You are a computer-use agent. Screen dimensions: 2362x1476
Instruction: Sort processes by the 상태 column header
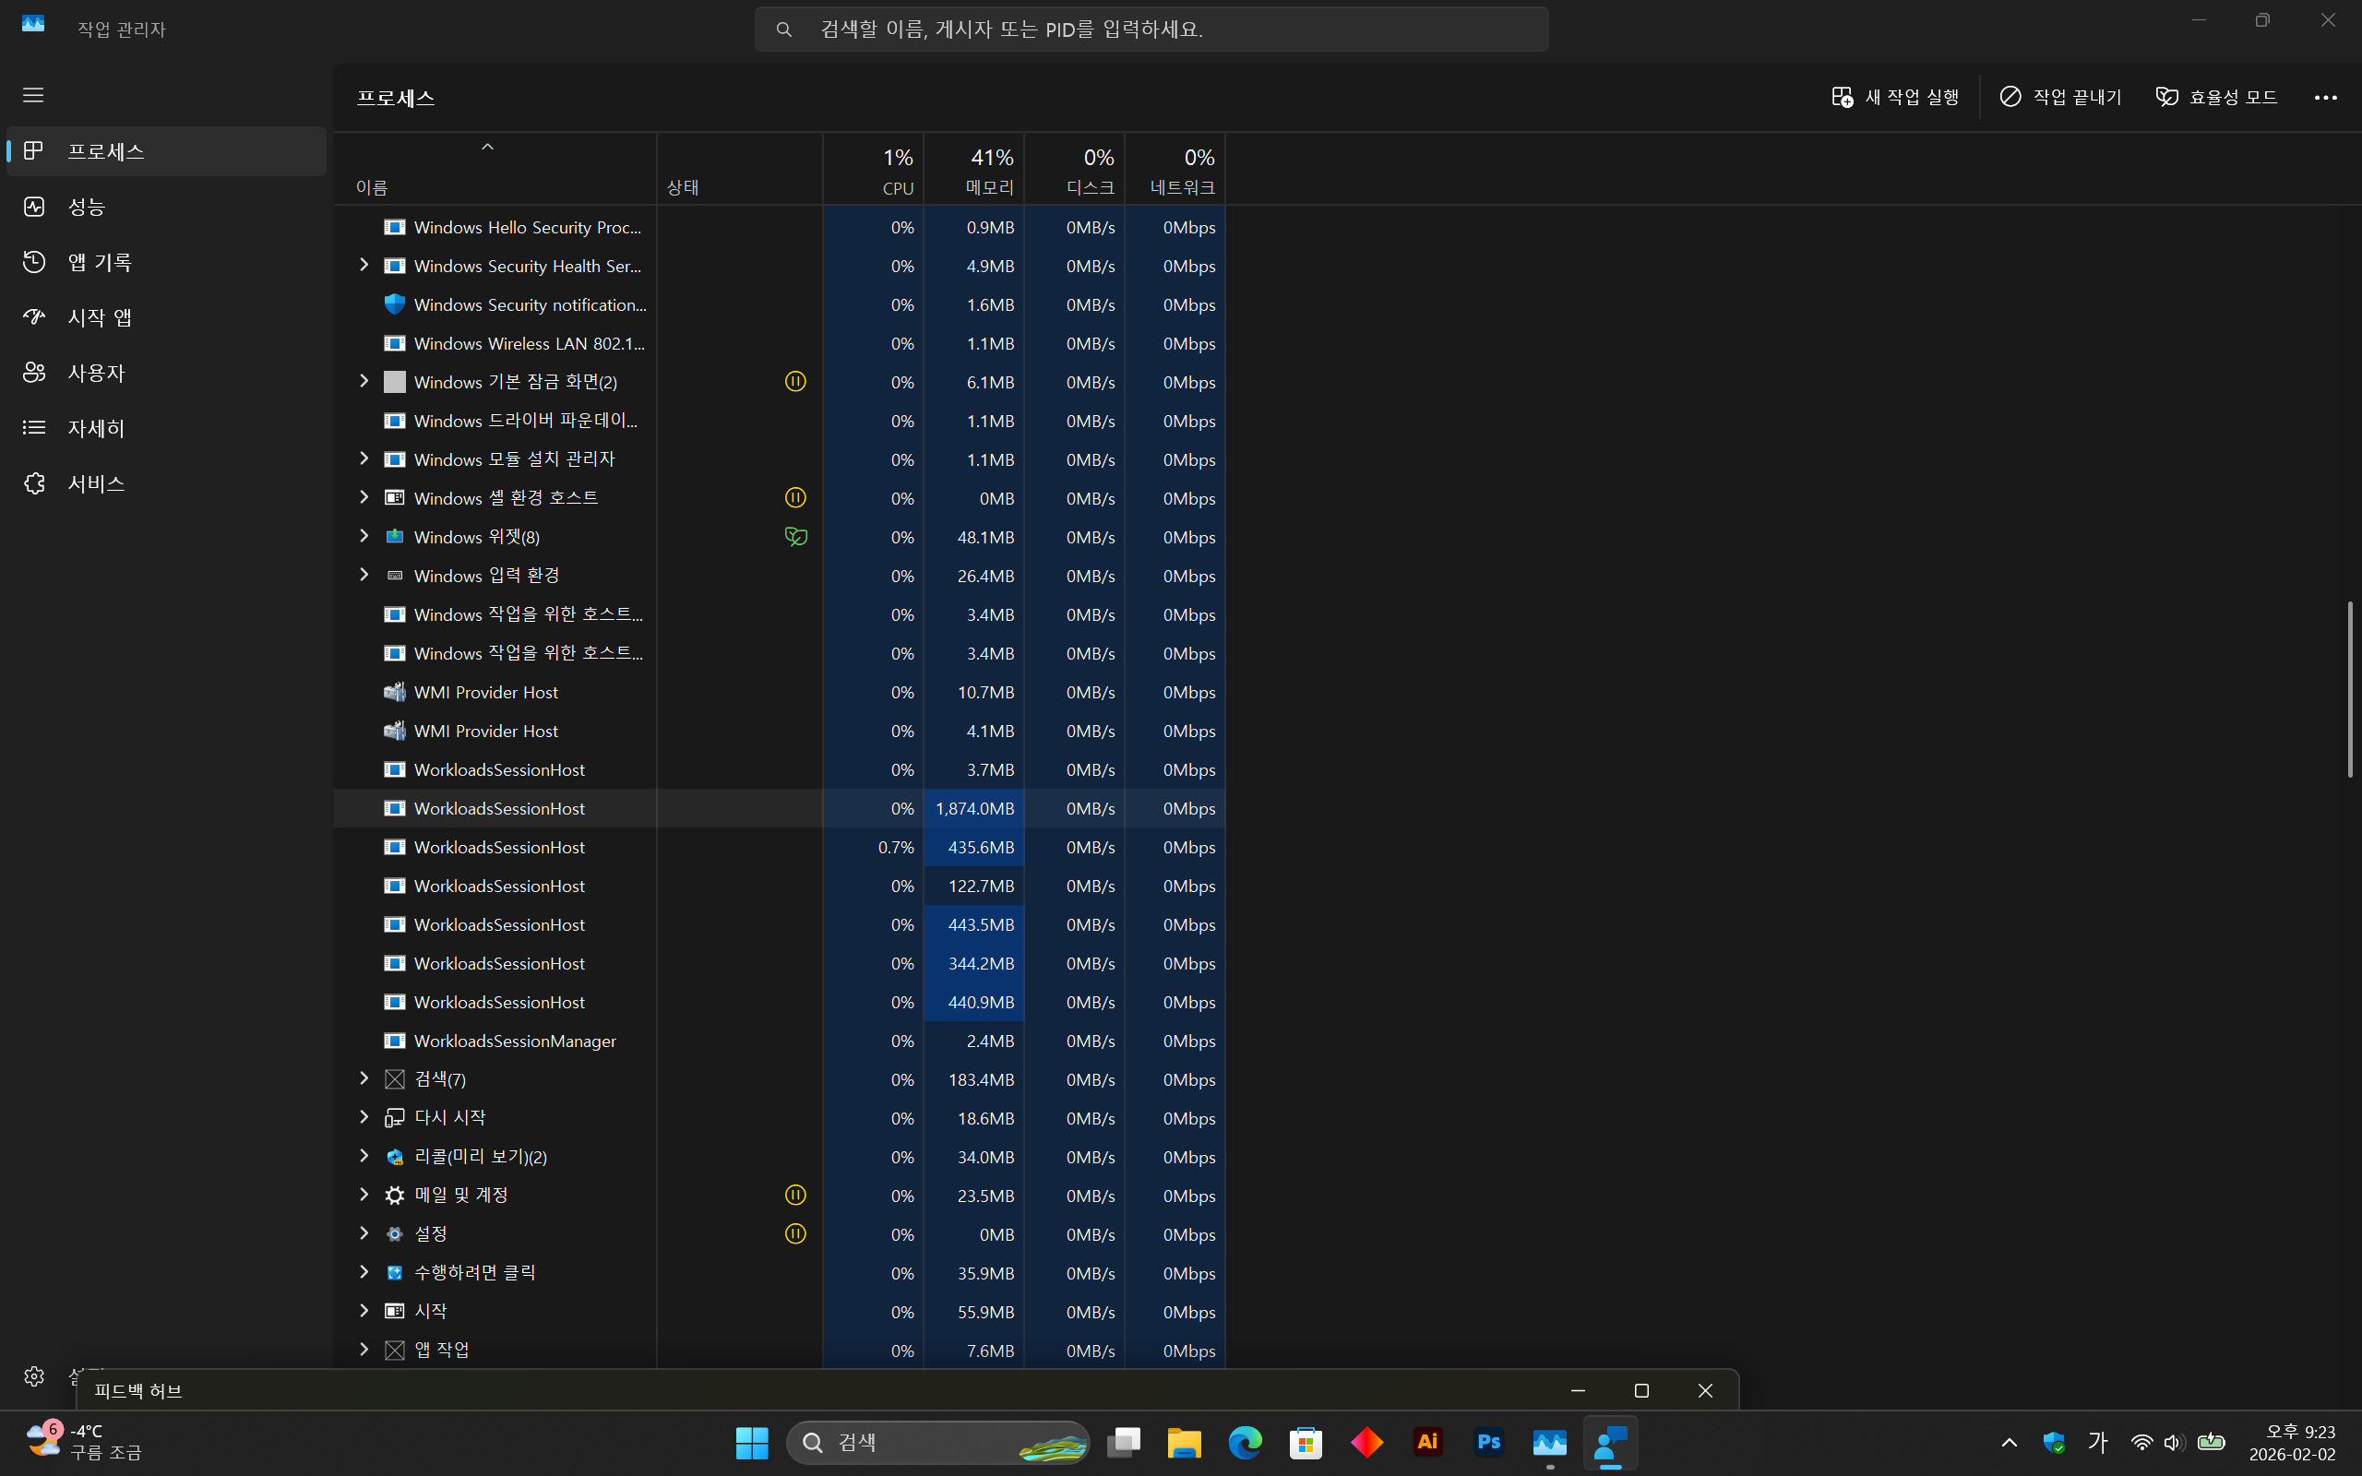pyautogui.click(x=740, y=169)
